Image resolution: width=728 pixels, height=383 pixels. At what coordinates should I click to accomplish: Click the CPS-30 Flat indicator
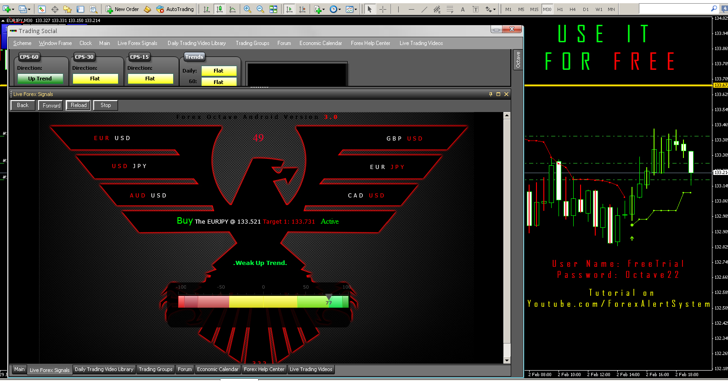pos(95,79)
